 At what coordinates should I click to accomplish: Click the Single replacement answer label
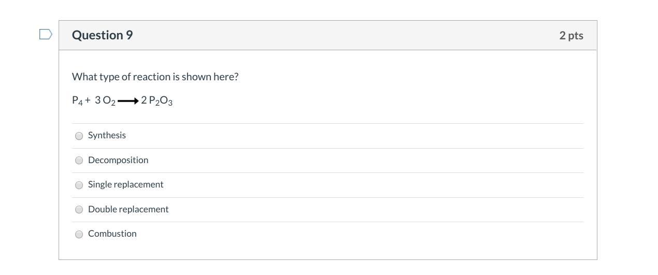125,184
